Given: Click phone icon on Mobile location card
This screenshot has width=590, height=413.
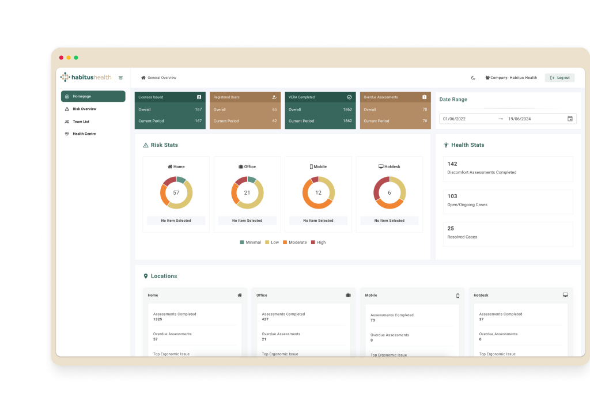Looking at the screenshot, I should [457, 295].
